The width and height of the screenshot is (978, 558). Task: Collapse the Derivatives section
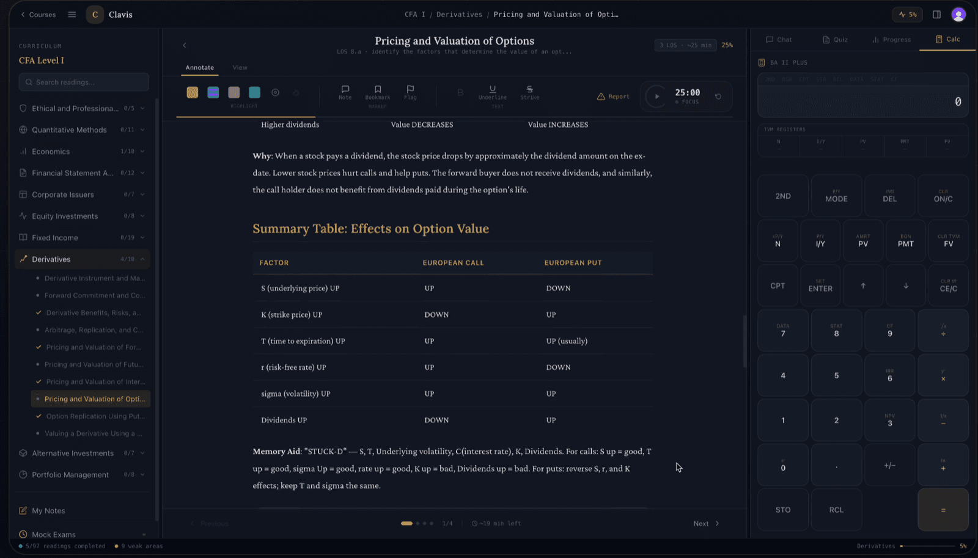(x=83, y=259)
